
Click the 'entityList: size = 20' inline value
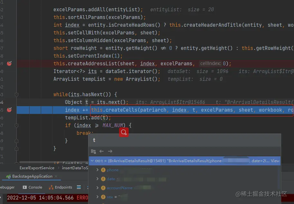click(182, 9)
